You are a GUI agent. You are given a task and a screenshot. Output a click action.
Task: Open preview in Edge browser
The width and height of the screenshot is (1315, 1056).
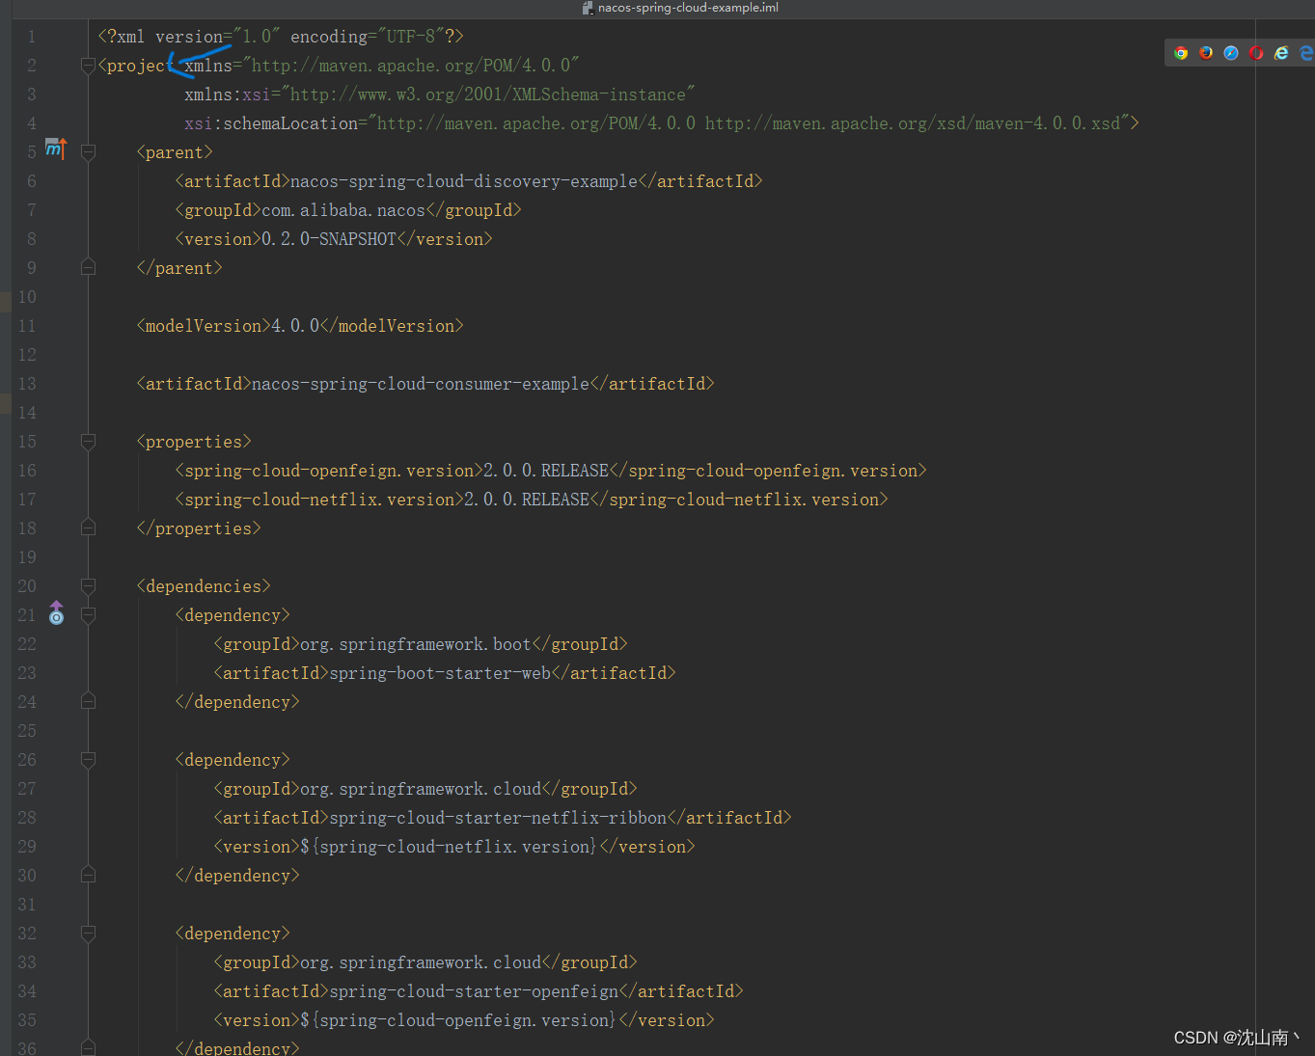1306,53
